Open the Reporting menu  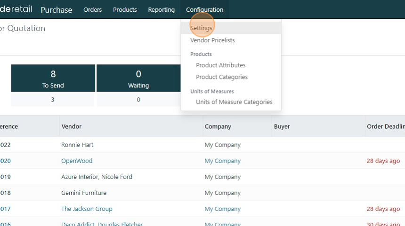click(x=161, y=9)
